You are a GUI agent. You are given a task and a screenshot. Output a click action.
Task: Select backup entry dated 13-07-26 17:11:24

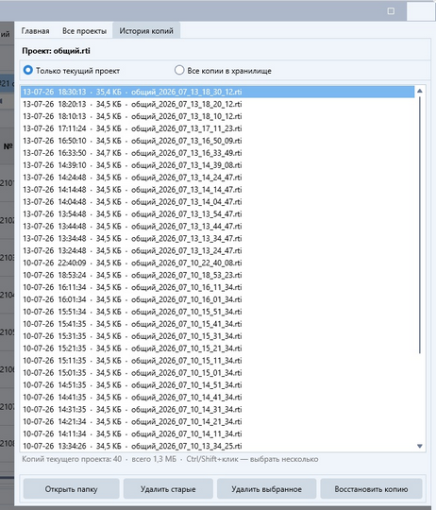217,128
